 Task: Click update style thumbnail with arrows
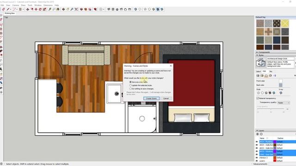point(260,63)
